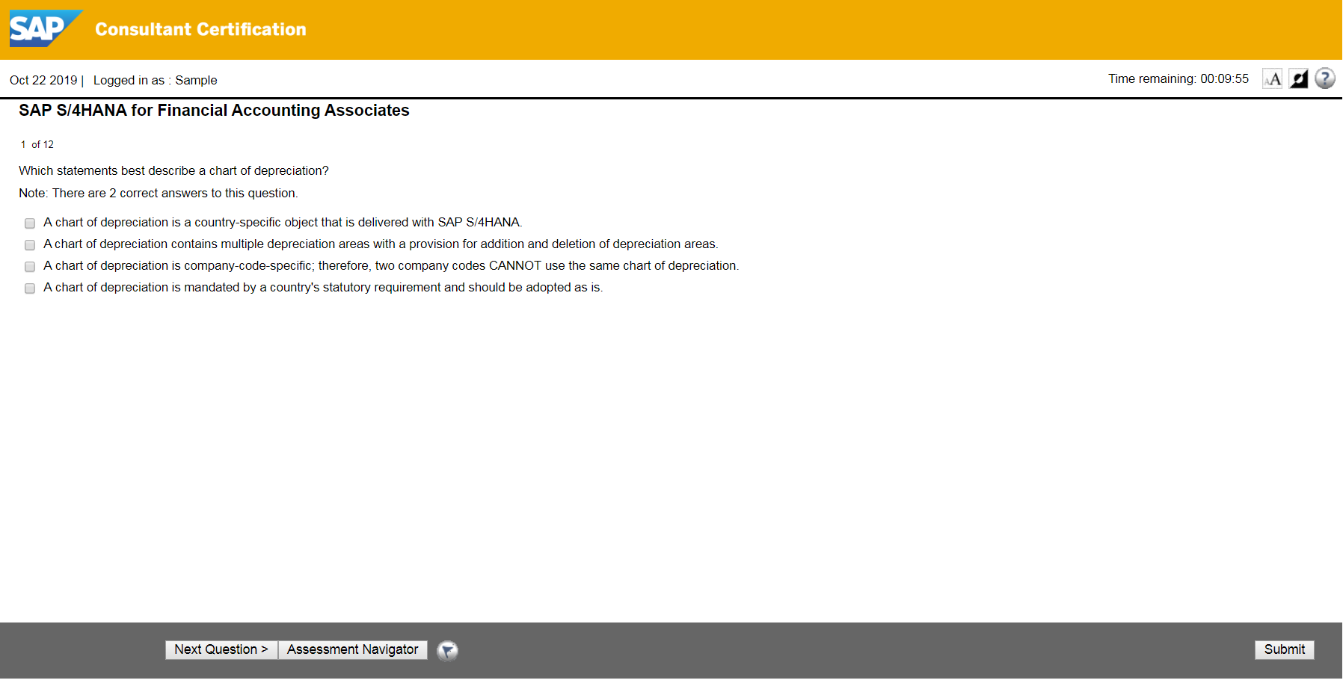Click the Time remaining countdown
The width and height of the screenshot is (1343, 692).
click(x=1178, y=79)
